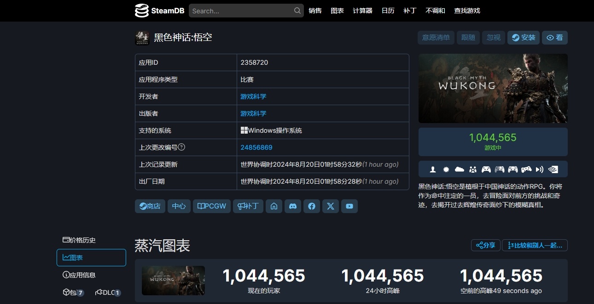
Task: Click the SteamDB logo in the header
Action: (159, 11)
